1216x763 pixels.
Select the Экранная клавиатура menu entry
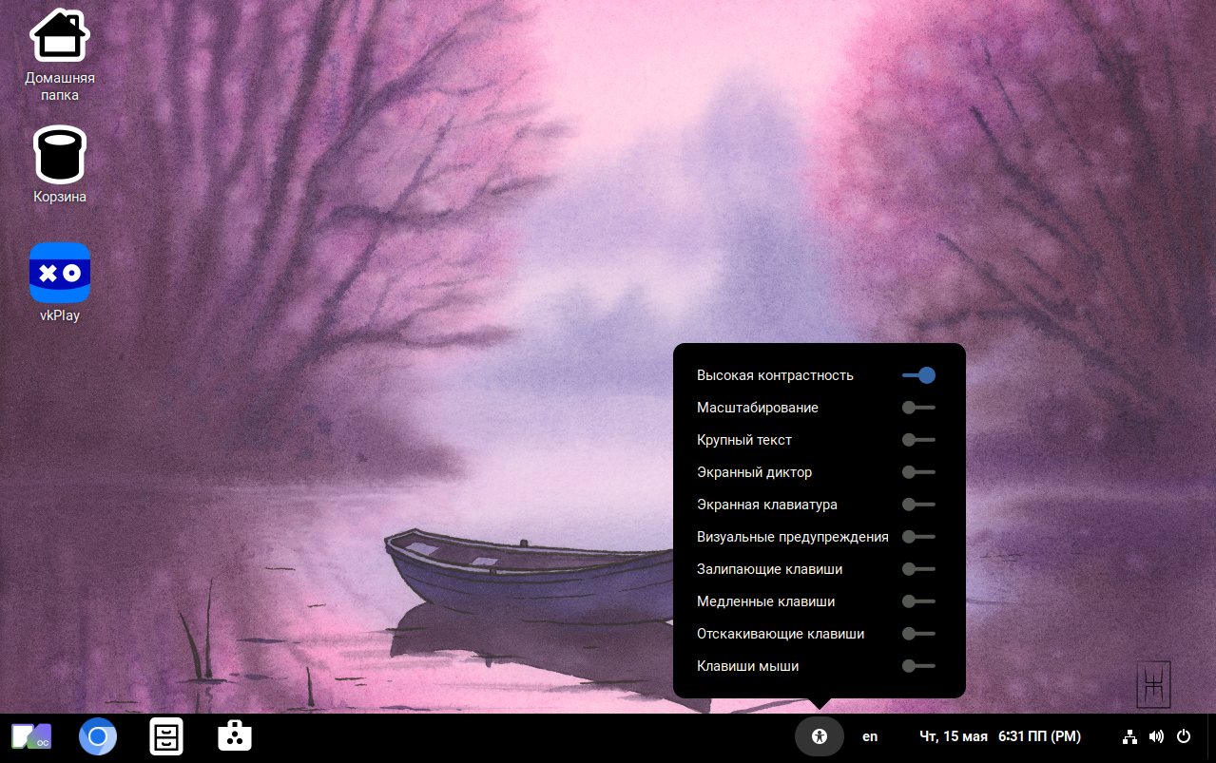pos(766,505)
